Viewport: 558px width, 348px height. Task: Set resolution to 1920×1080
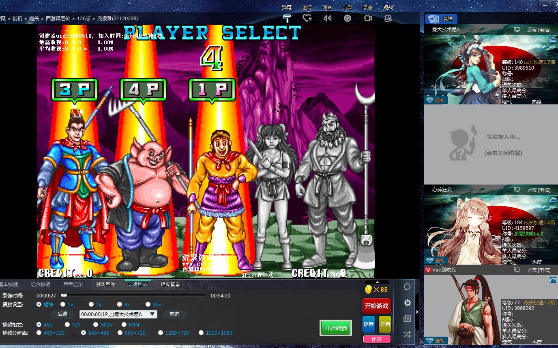(201, 333)
